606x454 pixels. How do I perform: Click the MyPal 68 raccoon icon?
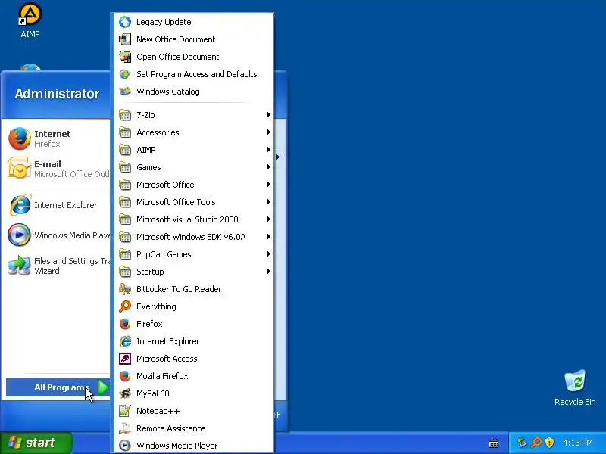(x=125, y=393)
